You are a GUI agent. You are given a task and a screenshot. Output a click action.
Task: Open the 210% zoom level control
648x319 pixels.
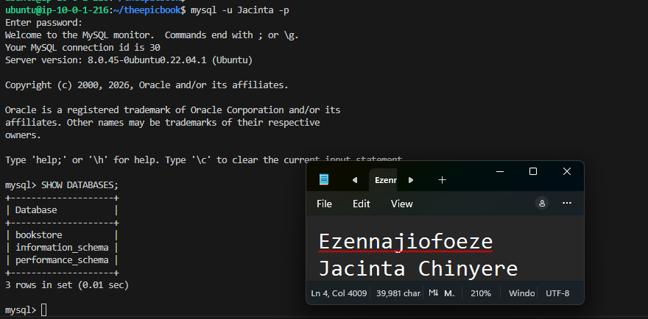(x=481, y=293)
